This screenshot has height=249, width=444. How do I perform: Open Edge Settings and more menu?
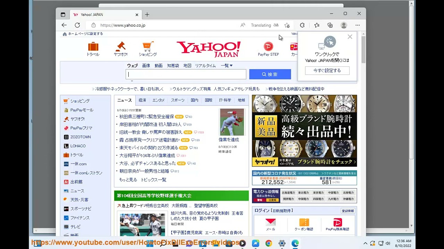click(x=358, y=25)
